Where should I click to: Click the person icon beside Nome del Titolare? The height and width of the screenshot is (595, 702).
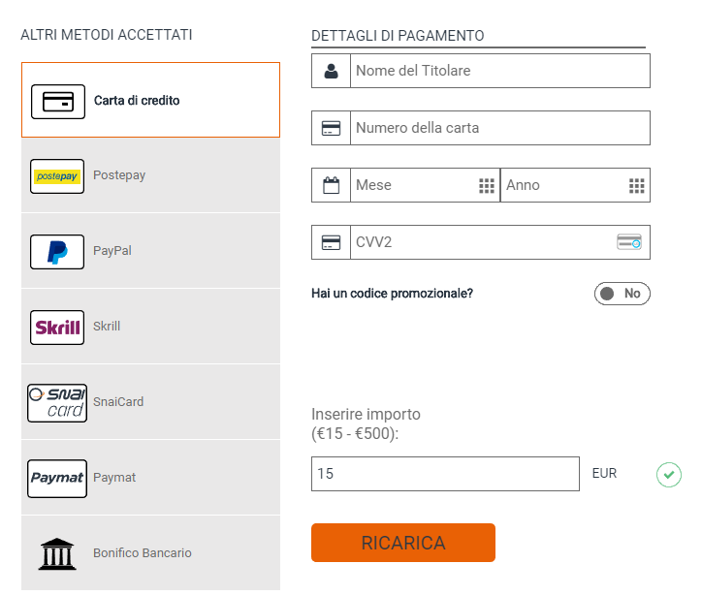pos(332,71)
